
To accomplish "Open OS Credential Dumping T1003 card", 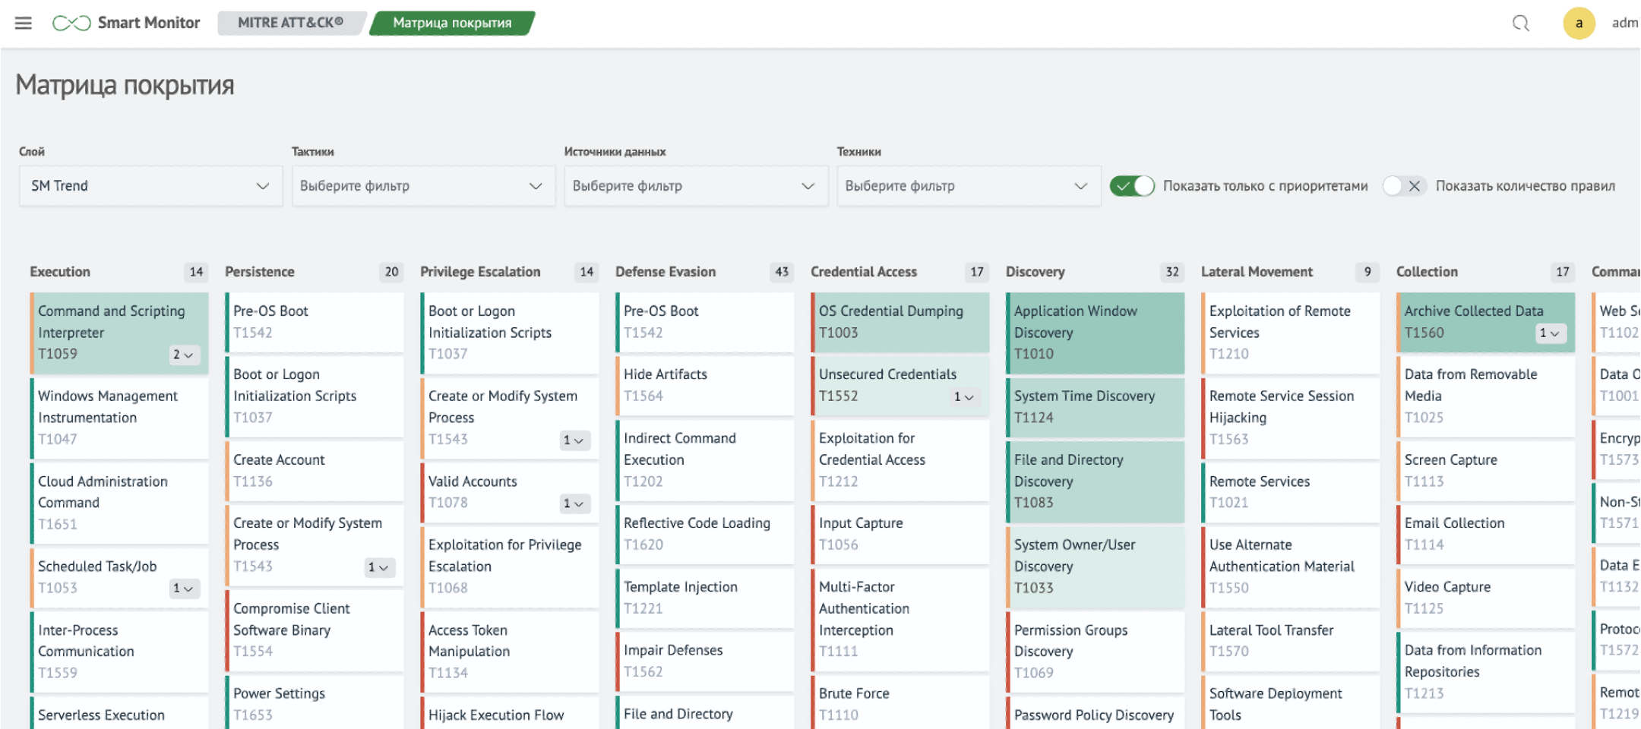I will click(x=900, y=322).
